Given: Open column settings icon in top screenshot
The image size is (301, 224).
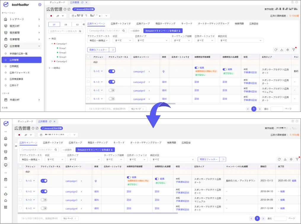Looking at the screenshot, I should (288, 50).
